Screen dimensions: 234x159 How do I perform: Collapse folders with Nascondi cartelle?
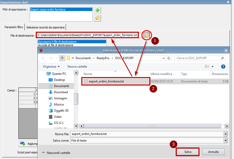(x=56, y=153)
